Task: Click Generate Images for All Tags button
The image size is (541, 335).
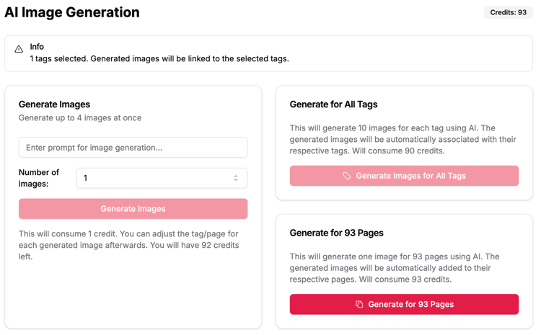Action: pyautogui.click(x=404, y=176)
